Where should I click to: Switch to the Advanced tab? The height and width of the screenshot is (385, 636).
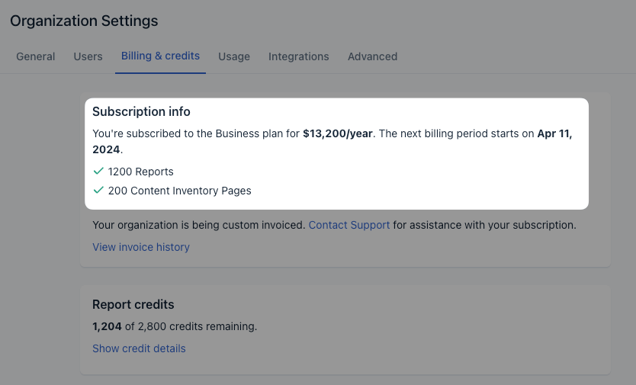click(372, 56)
